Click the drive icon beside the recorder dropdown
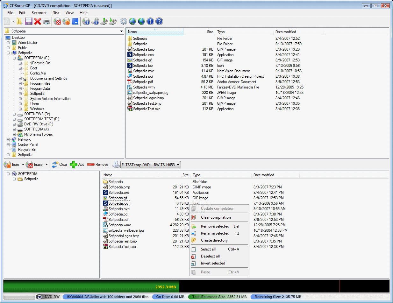This screenshot has height=303, width=393. click(116, 165)
